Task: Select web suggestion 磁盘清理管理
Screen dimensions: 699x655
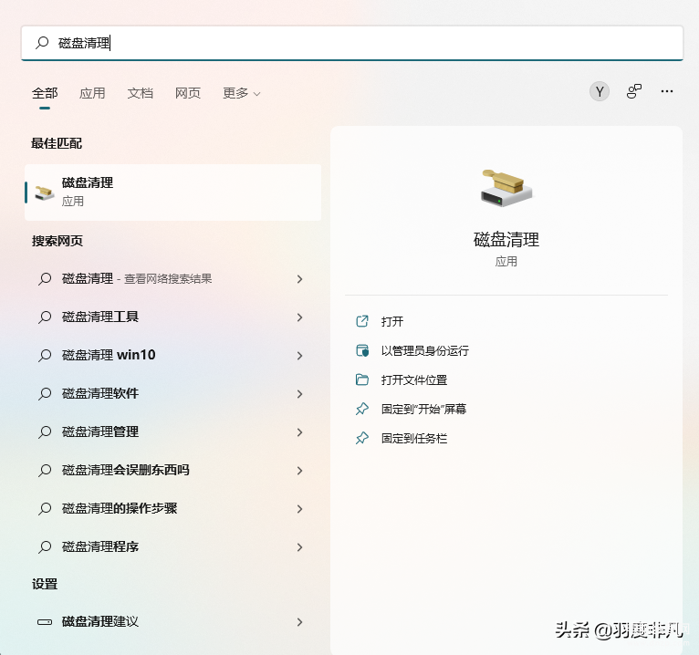Action: click(x=173, y=432)
